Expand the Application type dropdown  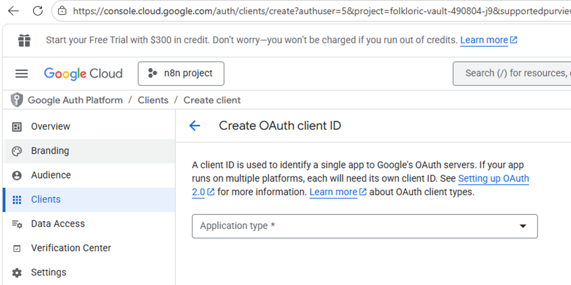point(364,226)
